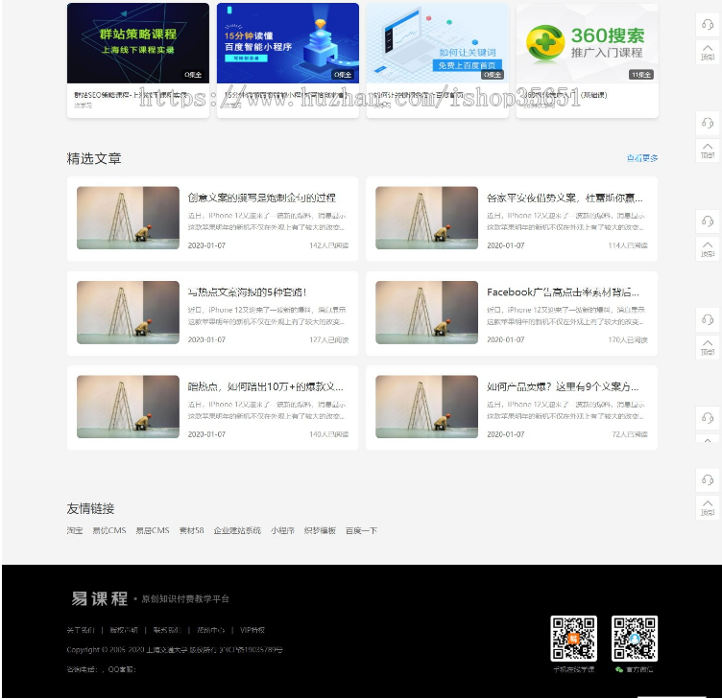Click the headset support icon beside 360搜索 card

point(708,24)
